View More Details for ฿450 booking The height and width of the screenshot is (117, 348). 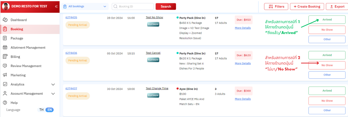[x=243, y=28]
